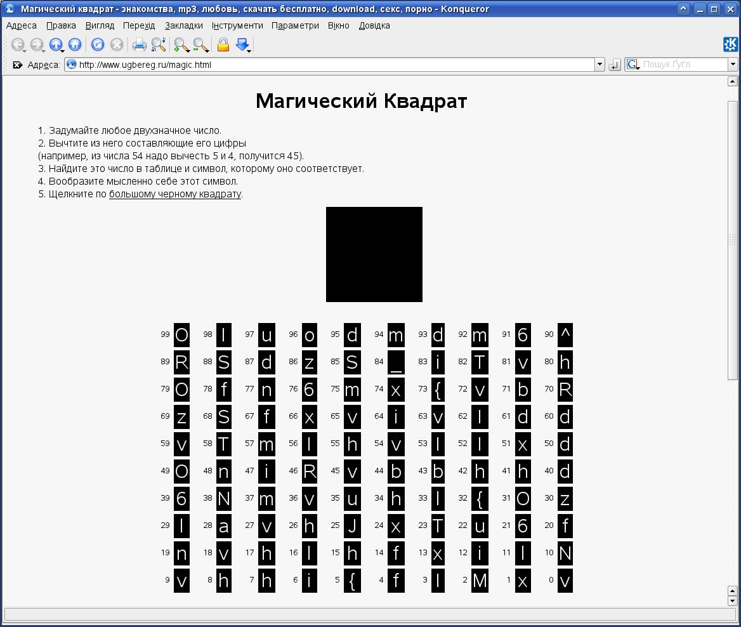
Task: Click the 'M' symbol box beside number 2
Action: pos(480,581)
